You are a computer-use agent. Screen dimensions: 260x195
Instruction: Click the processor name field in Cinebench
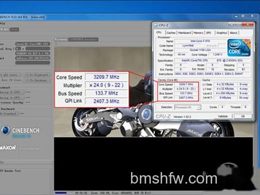[x=33, y=44]
